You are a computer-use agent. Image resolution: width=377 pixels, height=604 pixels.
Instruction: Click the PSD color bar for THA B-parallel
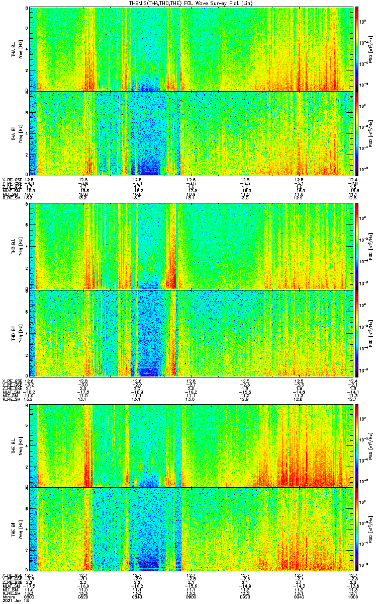358,133
